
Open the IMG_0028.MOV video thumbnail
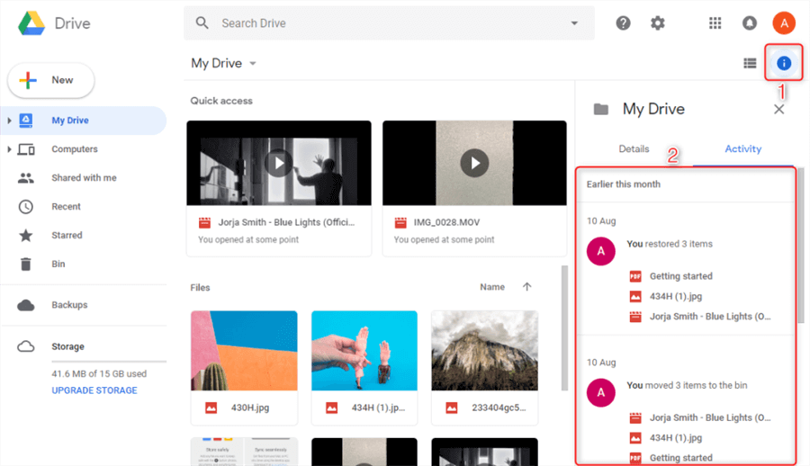[474, 163]
